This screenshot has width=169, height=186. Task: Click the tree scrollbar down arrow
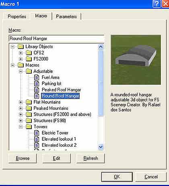click(x=101, y=147)
